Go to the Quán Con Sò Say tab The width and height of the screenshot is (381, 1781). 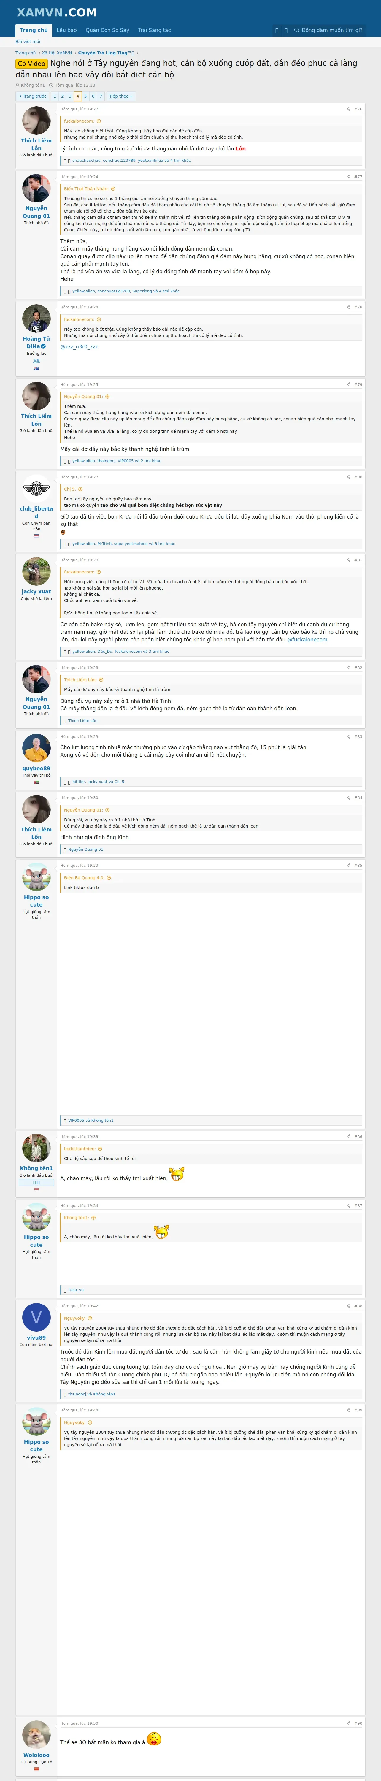(107, 30)
